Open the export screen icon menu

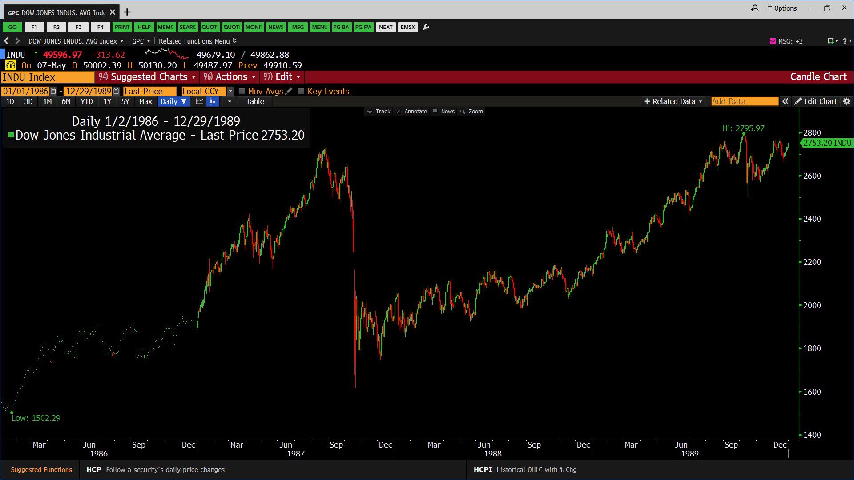pos(832,41)
